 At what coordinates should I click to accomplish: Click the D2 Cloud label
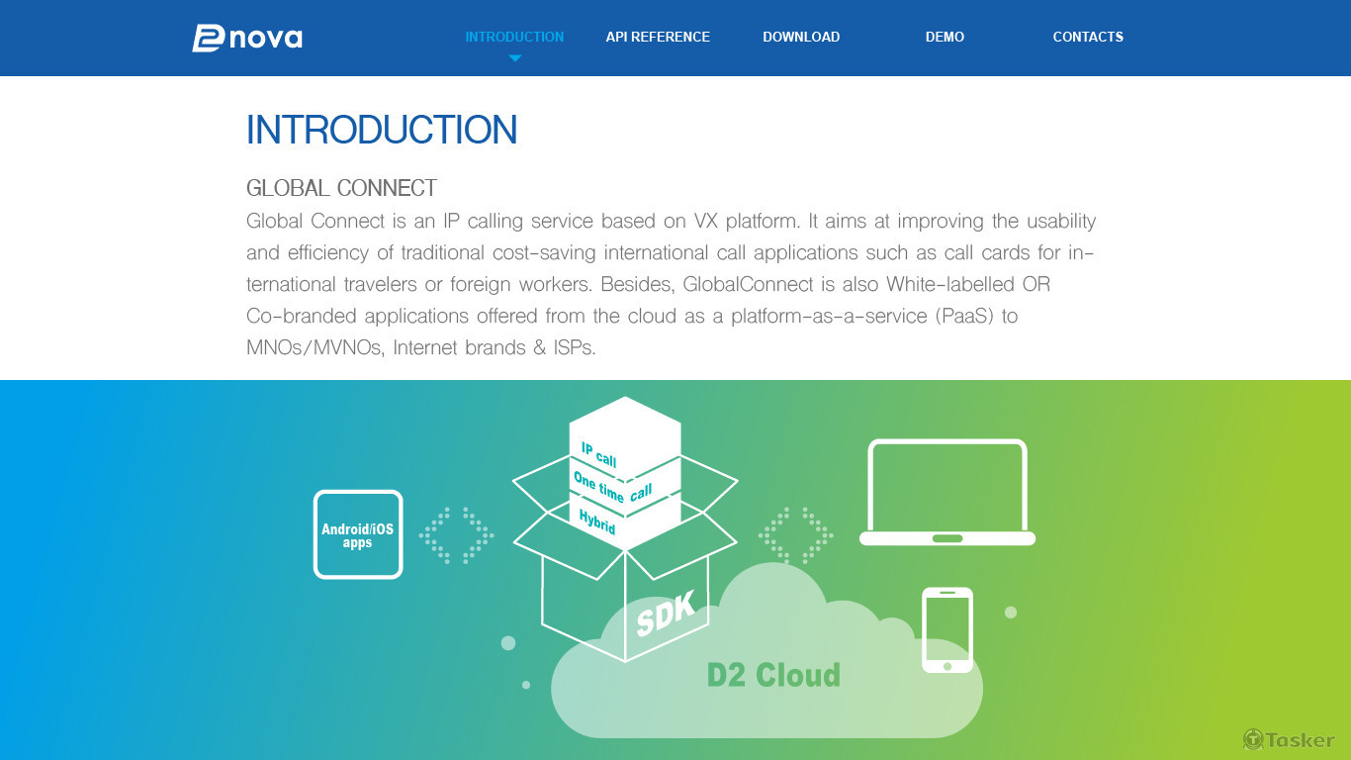coord(773,675)
